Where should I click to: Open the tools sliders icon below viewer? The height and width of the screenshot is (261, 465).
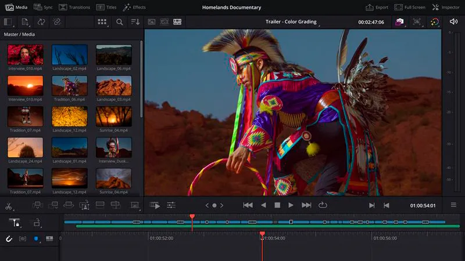coord(171,205)
